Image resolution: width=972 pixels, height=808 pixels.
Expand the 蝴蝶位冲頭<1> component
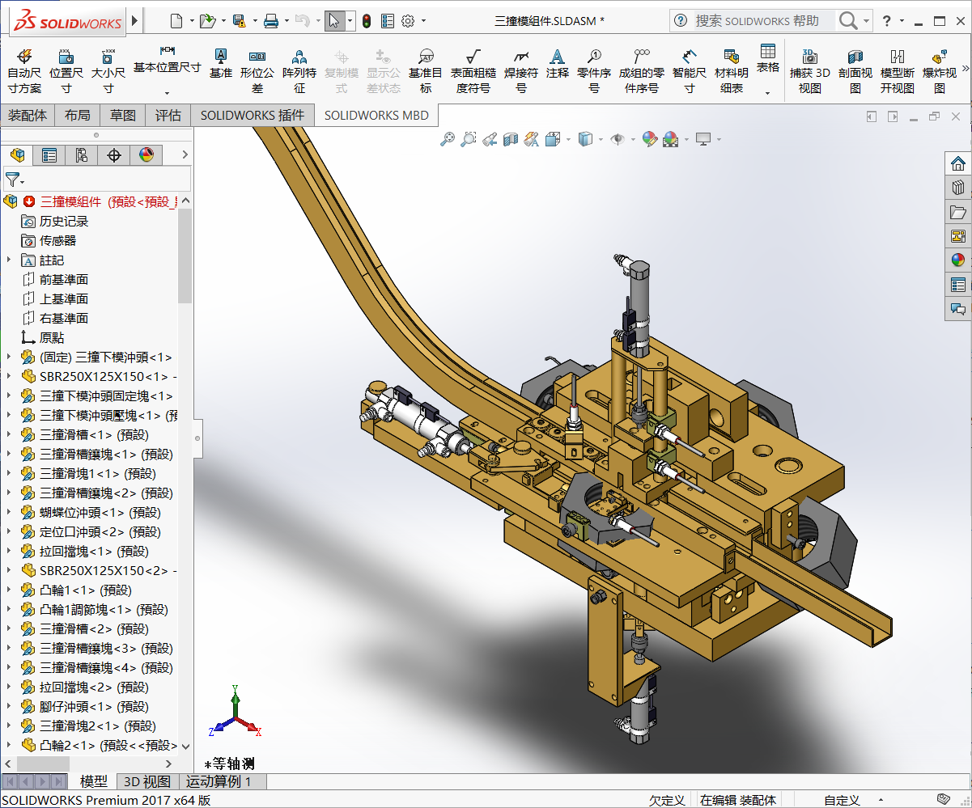[9, 512]
